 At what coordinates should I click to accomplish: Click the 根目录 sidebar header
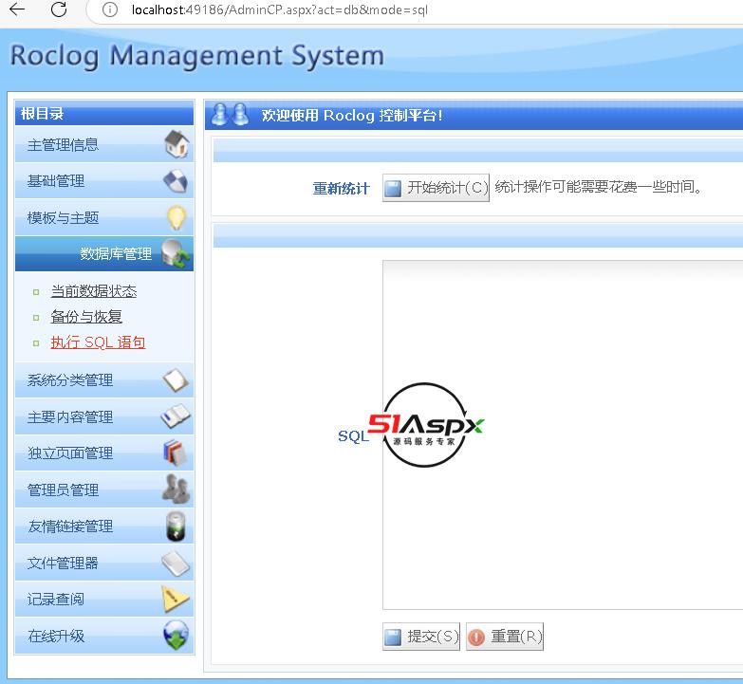click(104, 113)
